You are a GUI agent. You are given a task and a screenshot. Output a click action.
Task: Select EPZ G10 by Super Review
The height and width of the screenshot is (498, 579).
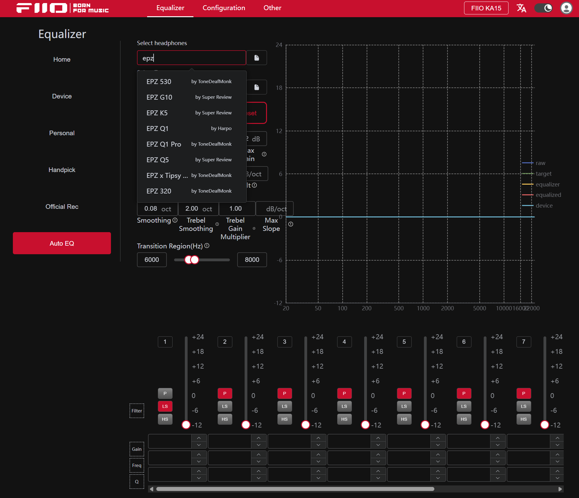click(x=192, y=97)
